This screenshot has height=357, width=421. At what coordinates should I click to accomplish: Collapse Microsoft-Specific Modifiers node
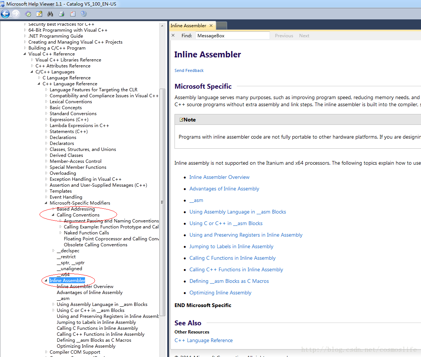click(x=46, y=203)
